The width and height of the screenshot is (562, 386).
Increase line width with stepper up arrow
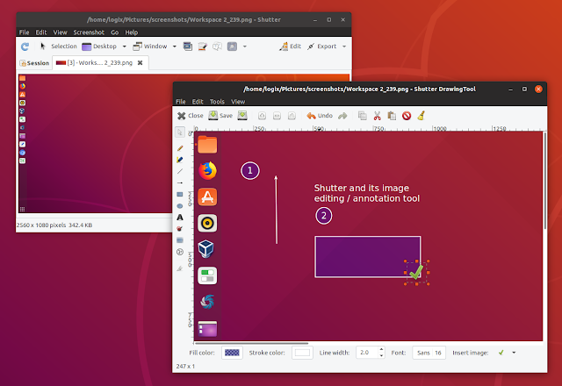pos(381,349)
